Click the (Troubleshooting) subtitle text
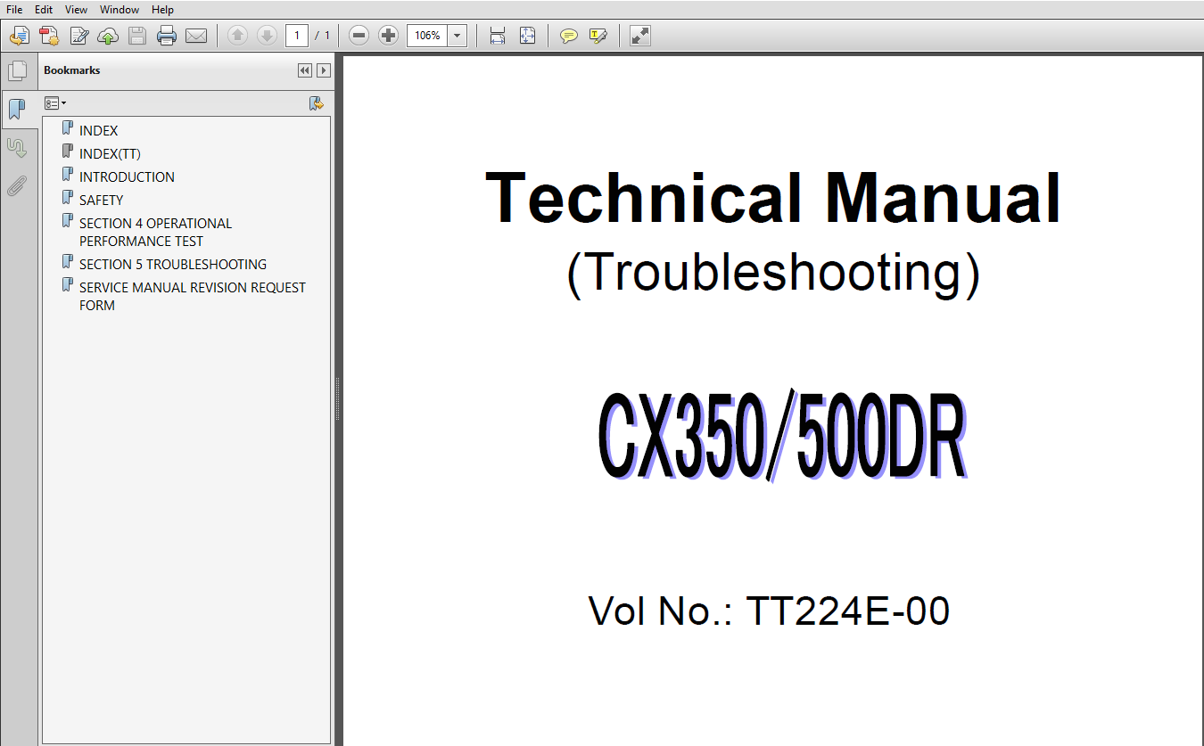 click(x=773, y=272)
